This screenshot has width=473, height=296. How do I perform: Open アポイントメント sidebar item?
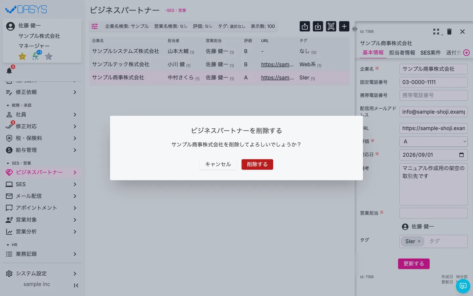[42, 208]
